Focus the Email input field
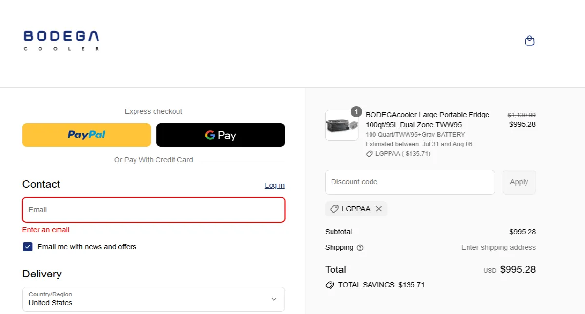 tap(154, 210)
